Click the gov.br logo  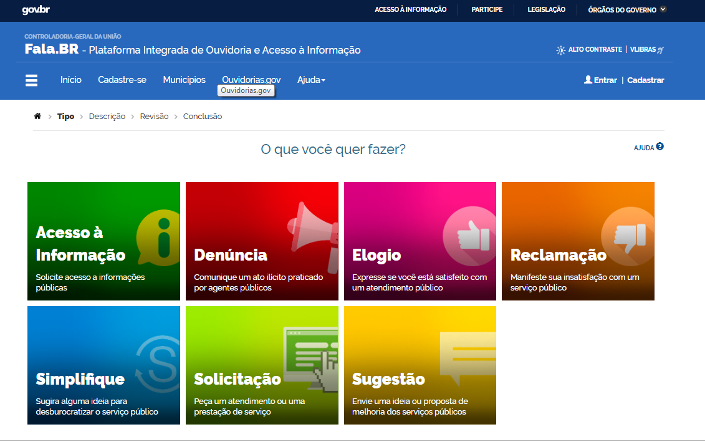point(36,9)
